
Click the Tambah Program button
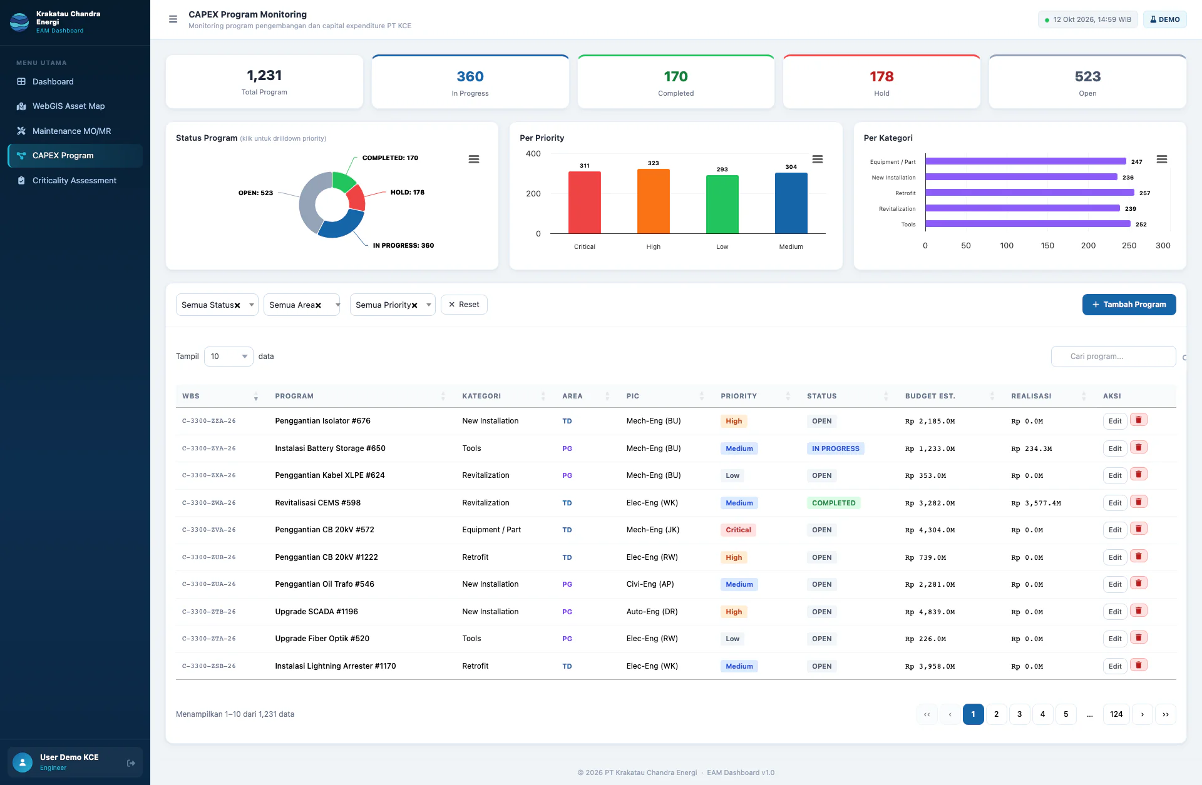1129,305
